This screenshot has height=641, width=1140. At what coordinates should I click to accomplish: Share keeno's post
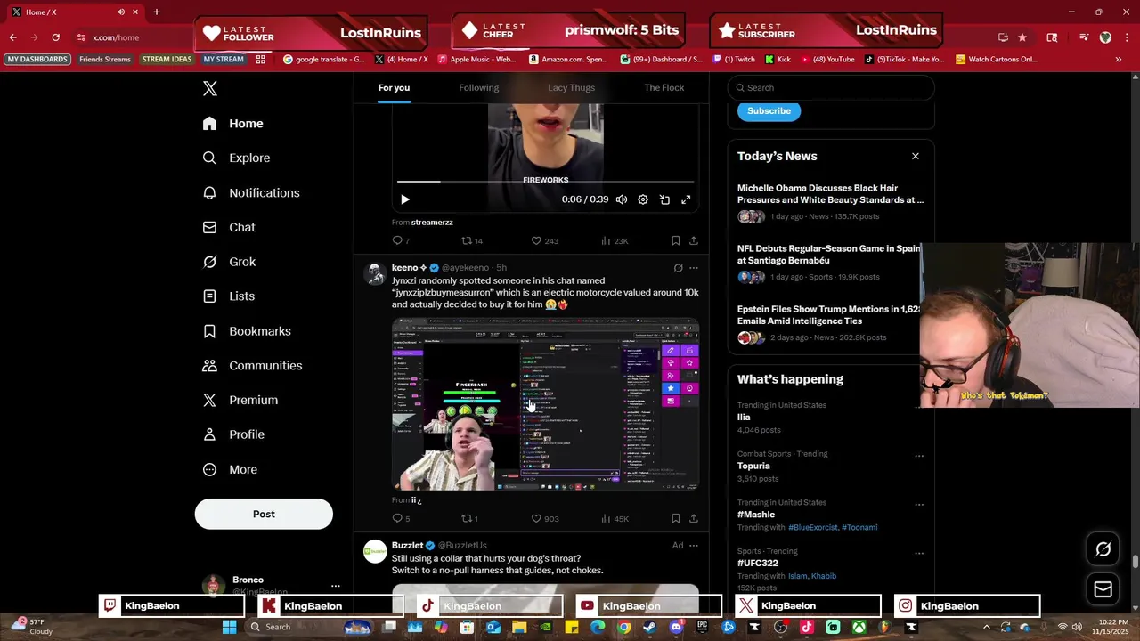click(x=694, y=518)
